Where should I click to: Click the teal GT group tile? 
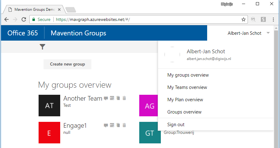pos(150,133)
